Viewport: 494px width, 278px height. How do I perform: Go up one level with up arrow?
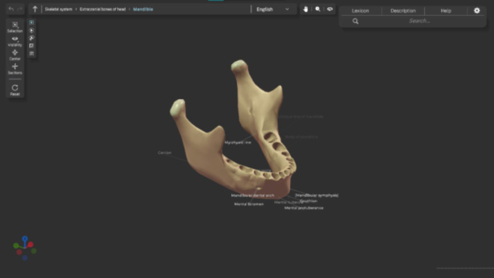pos(35,10)
